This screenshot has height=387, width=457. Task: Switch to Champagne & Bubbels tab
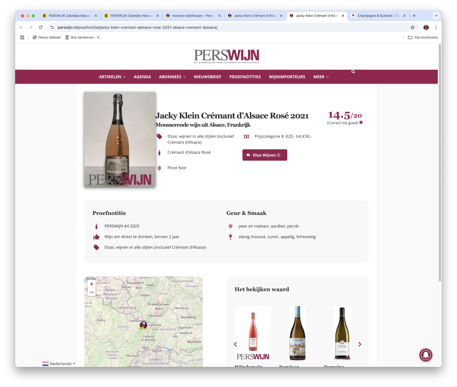click(378, 16)
